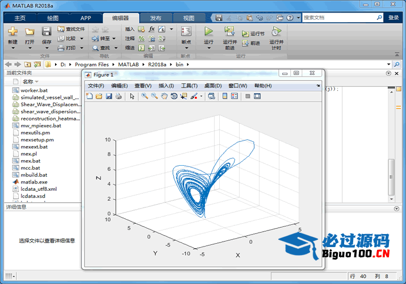406x284 pixels.
Task: Toggle the Zoom In tool
Action: pyautogui.click(x=145, y=96)
